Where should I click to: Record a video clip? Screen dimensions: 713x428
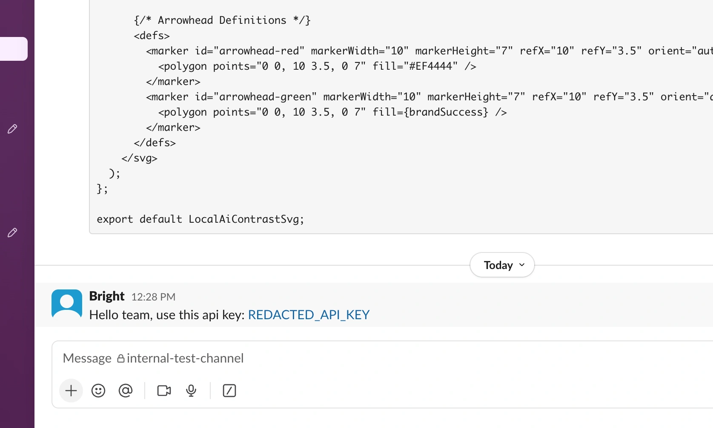(x=163, y=391)
